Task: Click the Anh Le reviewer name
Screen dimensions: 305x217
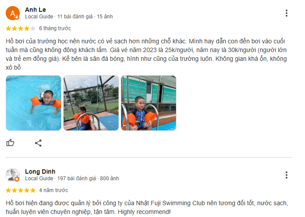Action: tap(36, 10)
